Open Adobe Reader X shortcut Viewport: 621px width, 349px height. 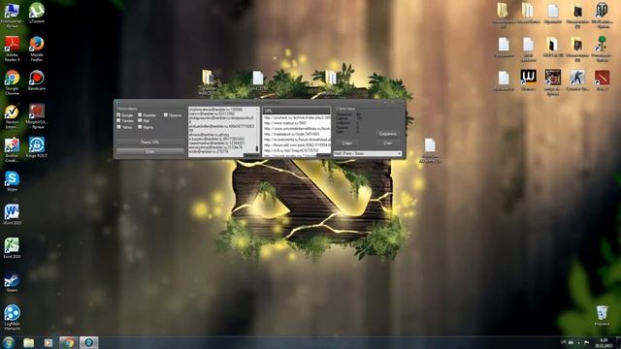12,48
